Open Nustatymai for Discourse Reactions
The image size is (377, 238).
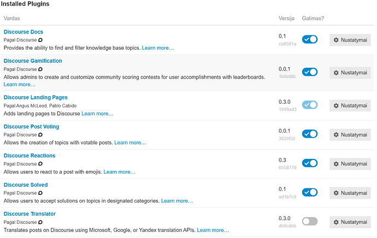point(350,164)
